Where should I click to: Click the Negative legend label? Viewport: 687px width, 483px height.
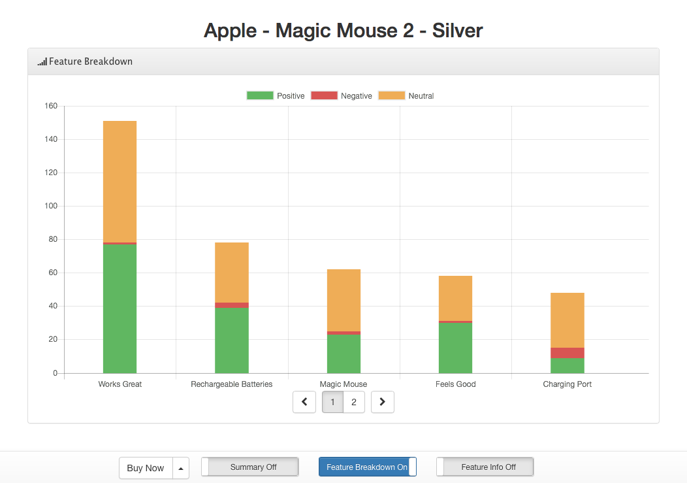[356, 96]
